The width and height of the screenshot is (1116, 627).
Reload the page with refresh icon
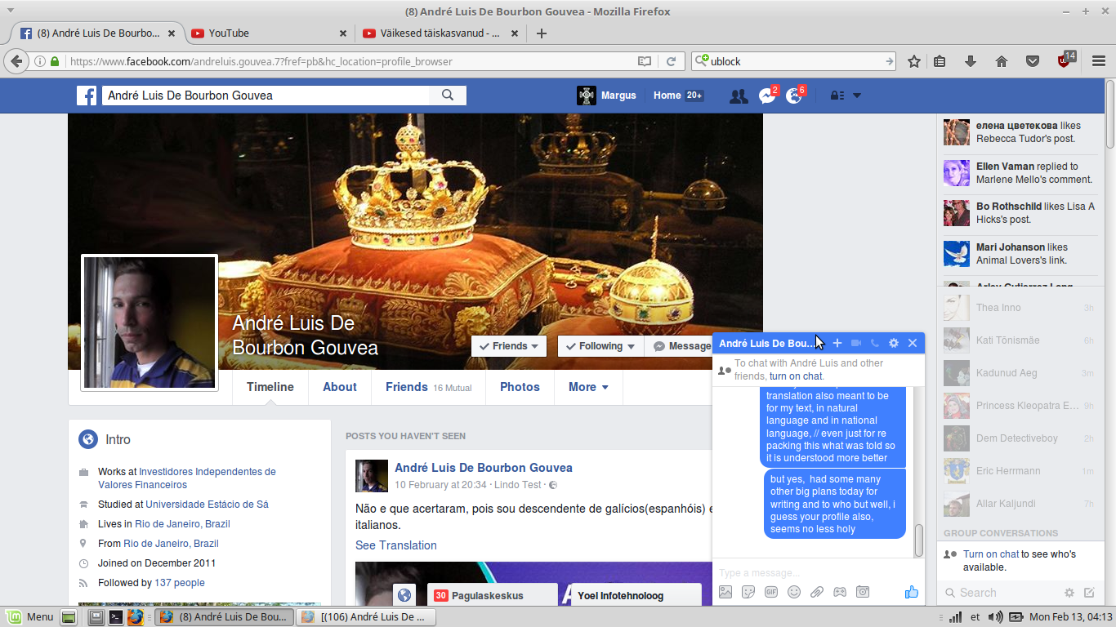(671, 61)
